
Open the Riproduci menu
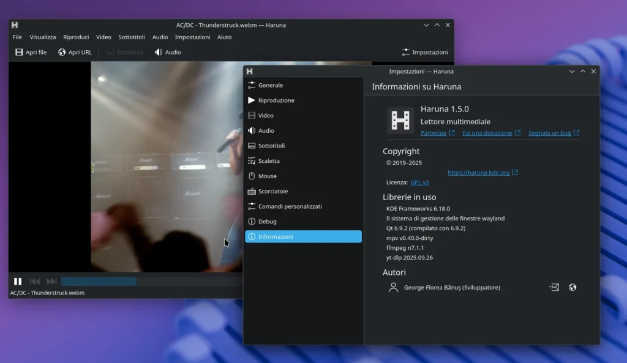[76, 37]
